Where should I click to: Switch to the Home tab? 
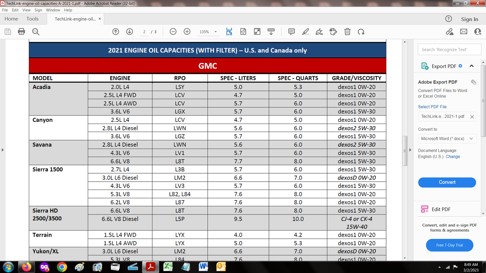pos(11,19)
